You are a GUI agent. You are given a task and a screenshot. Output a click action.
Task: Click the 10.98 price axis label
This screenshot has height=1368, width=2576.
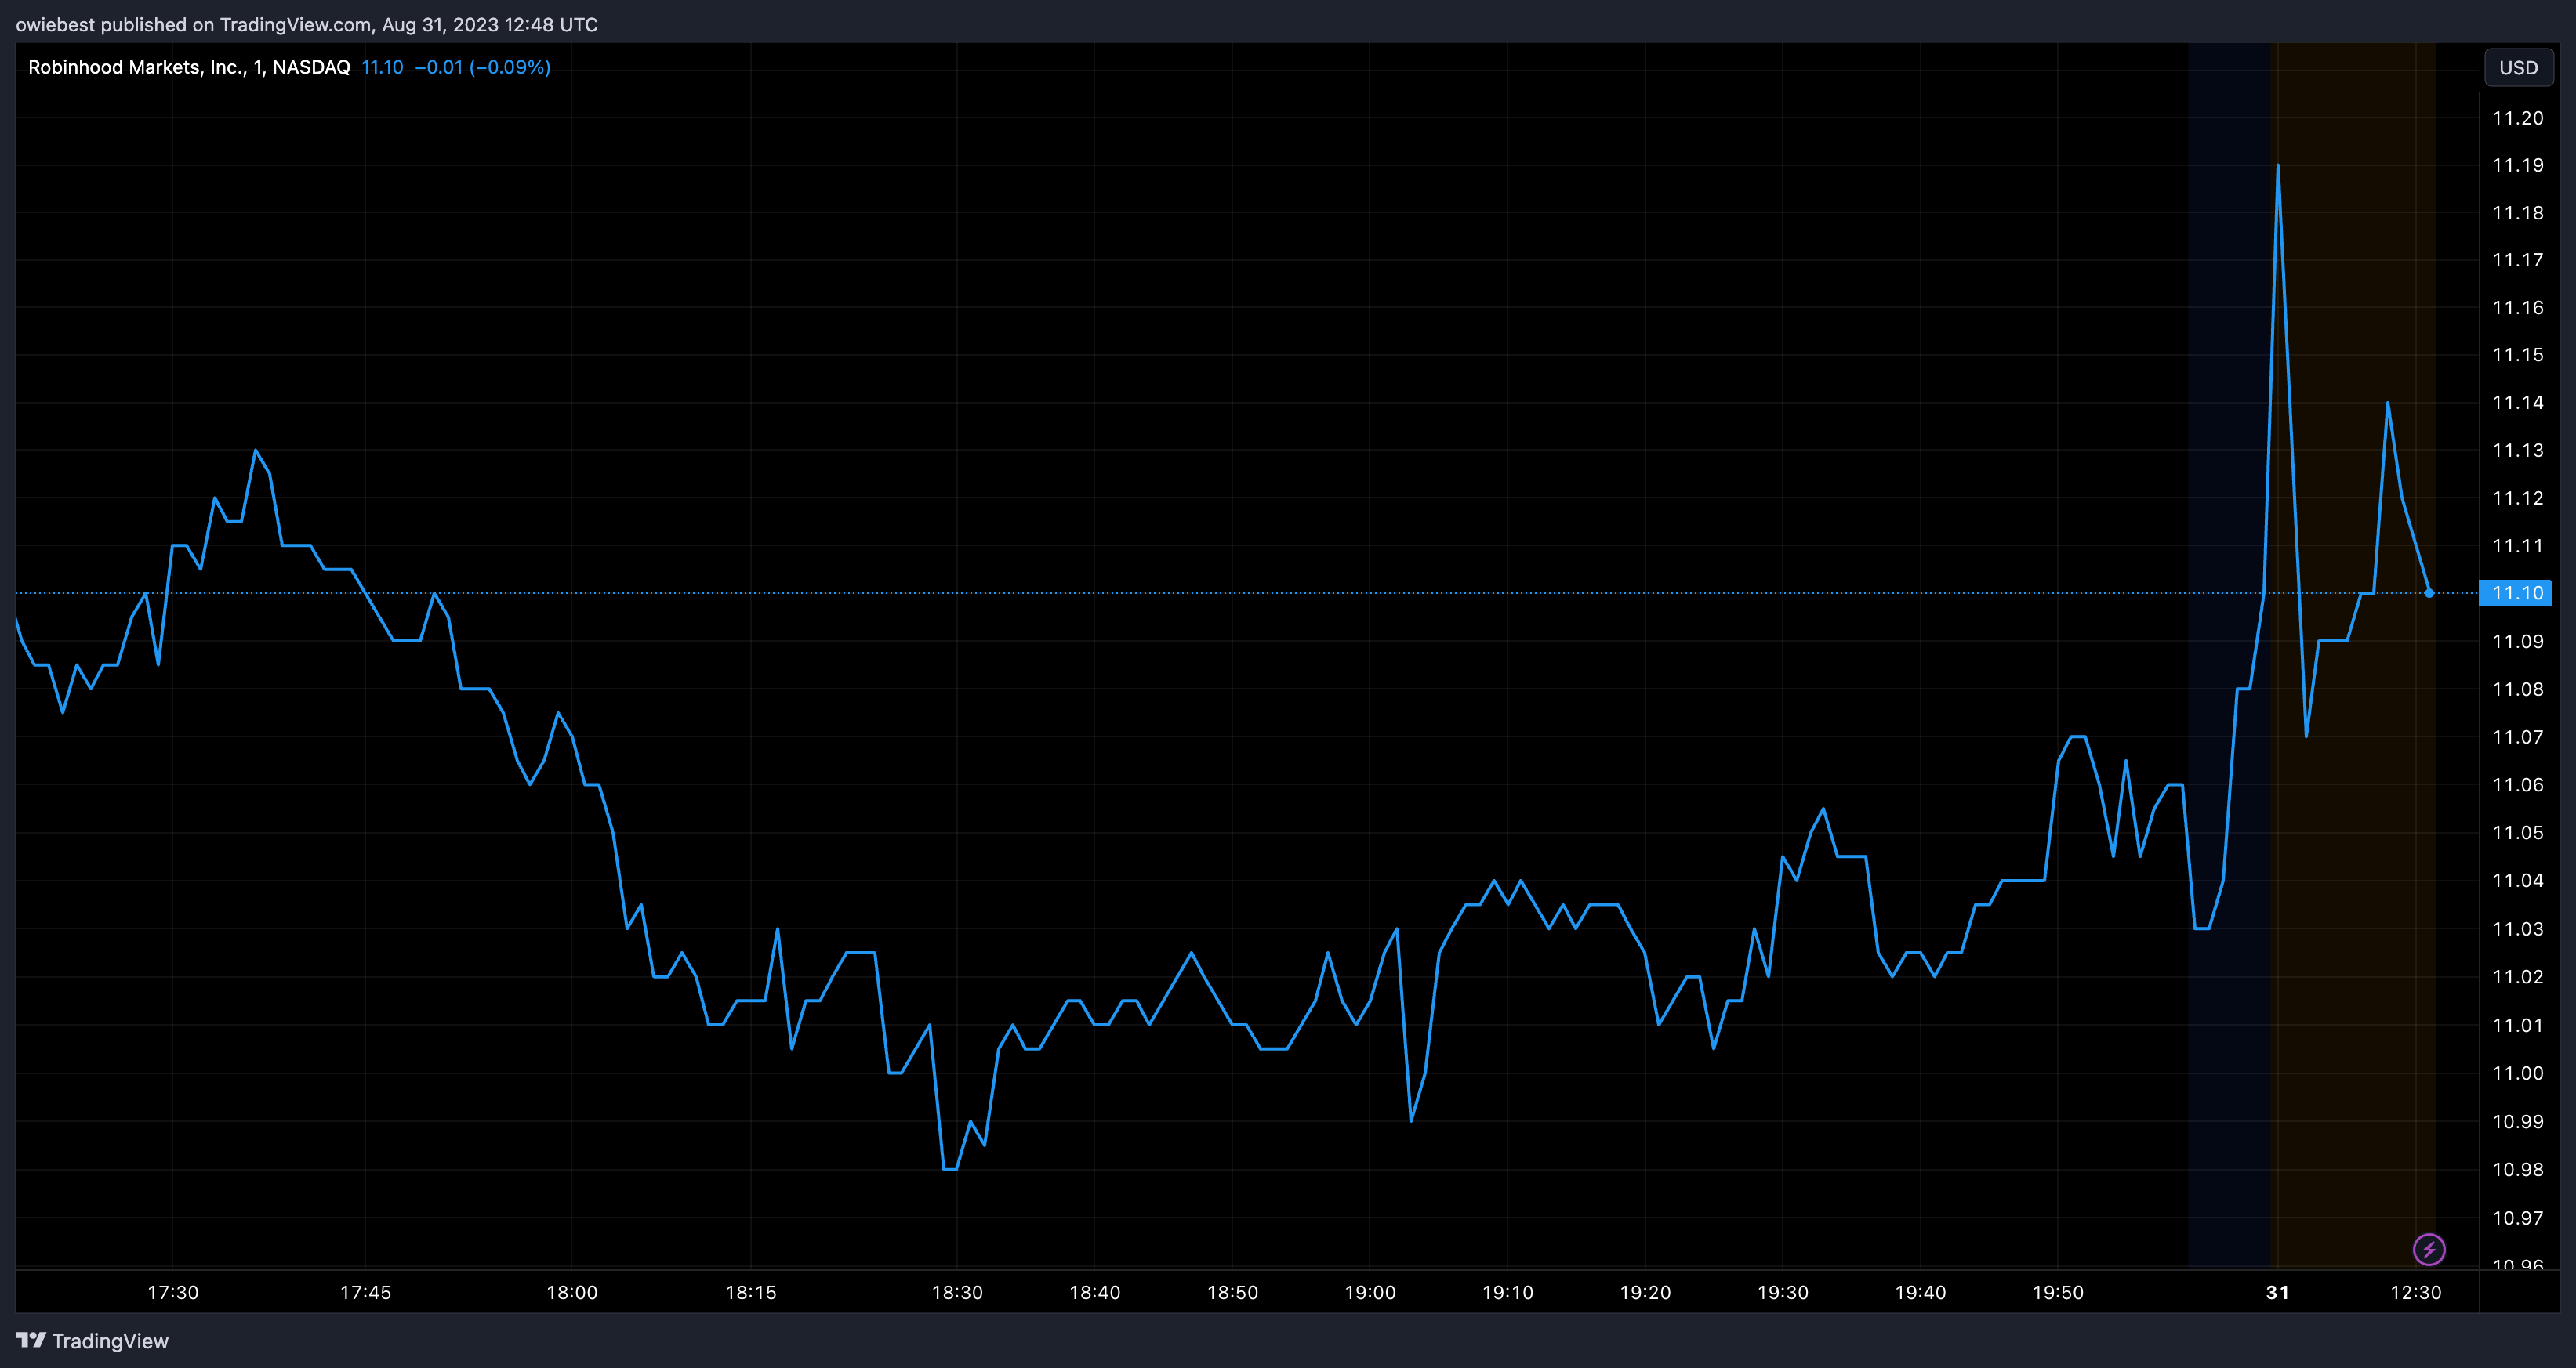pyautogui.click(x=2518, y=1169)
